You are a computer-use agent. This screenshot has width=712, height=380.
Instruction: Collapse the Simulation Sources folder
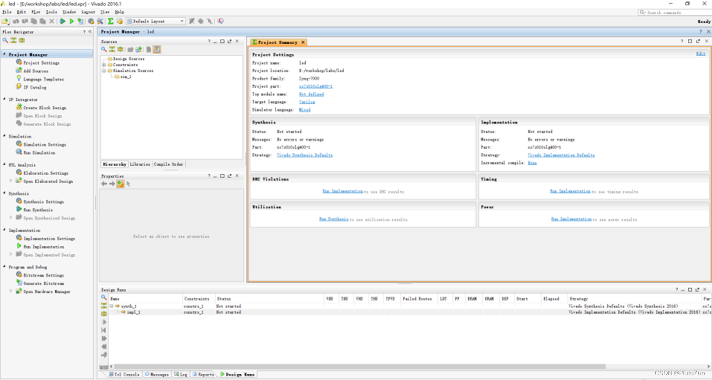104,70
